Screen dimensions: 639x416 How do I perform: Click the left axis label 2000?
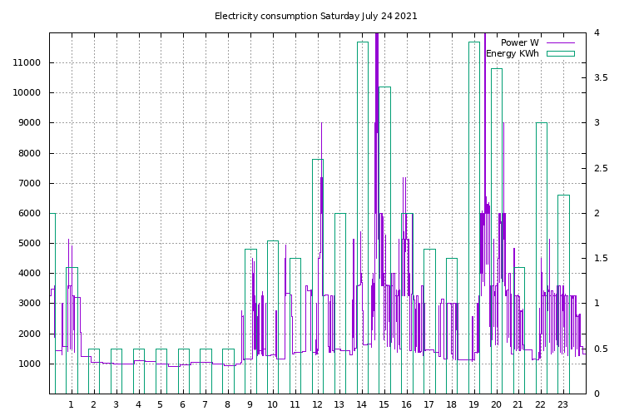pyautogui.click(x=29, y=334)
